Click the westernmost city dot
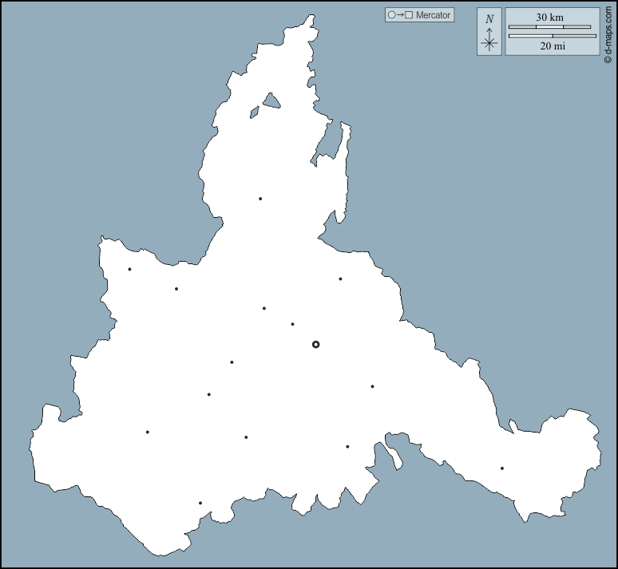618x569 pixels. 129,269
